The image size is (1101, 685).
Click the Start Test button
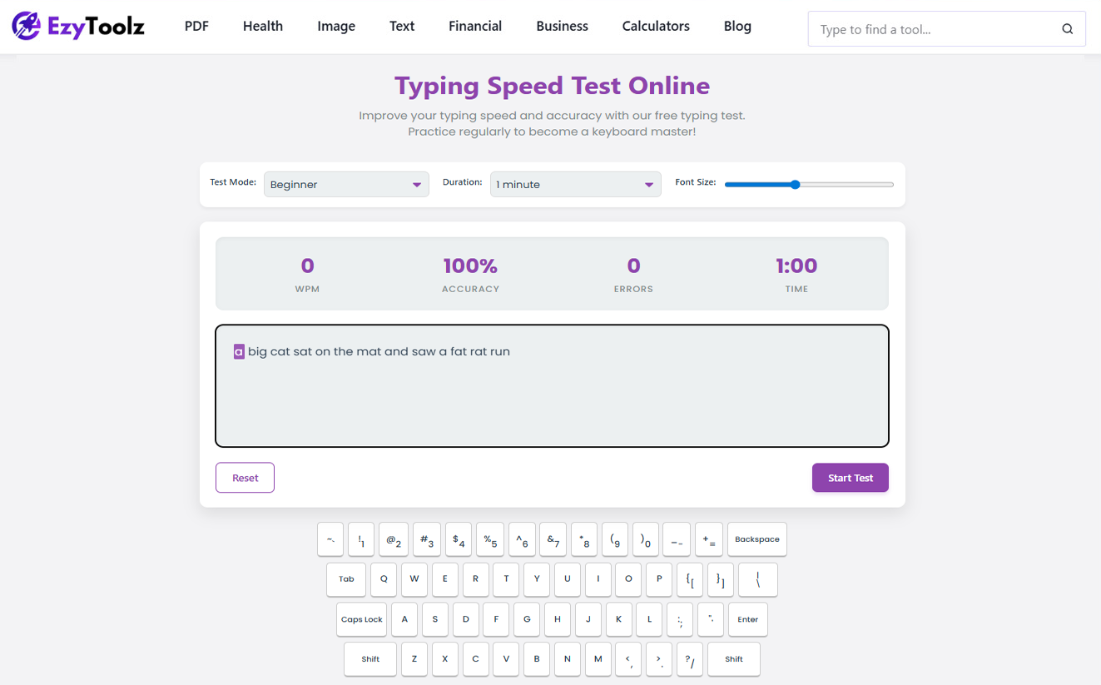850,477
